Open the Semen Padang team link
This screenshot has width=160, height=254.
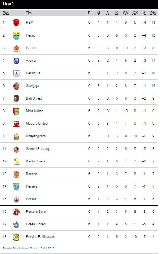(37, 149)
